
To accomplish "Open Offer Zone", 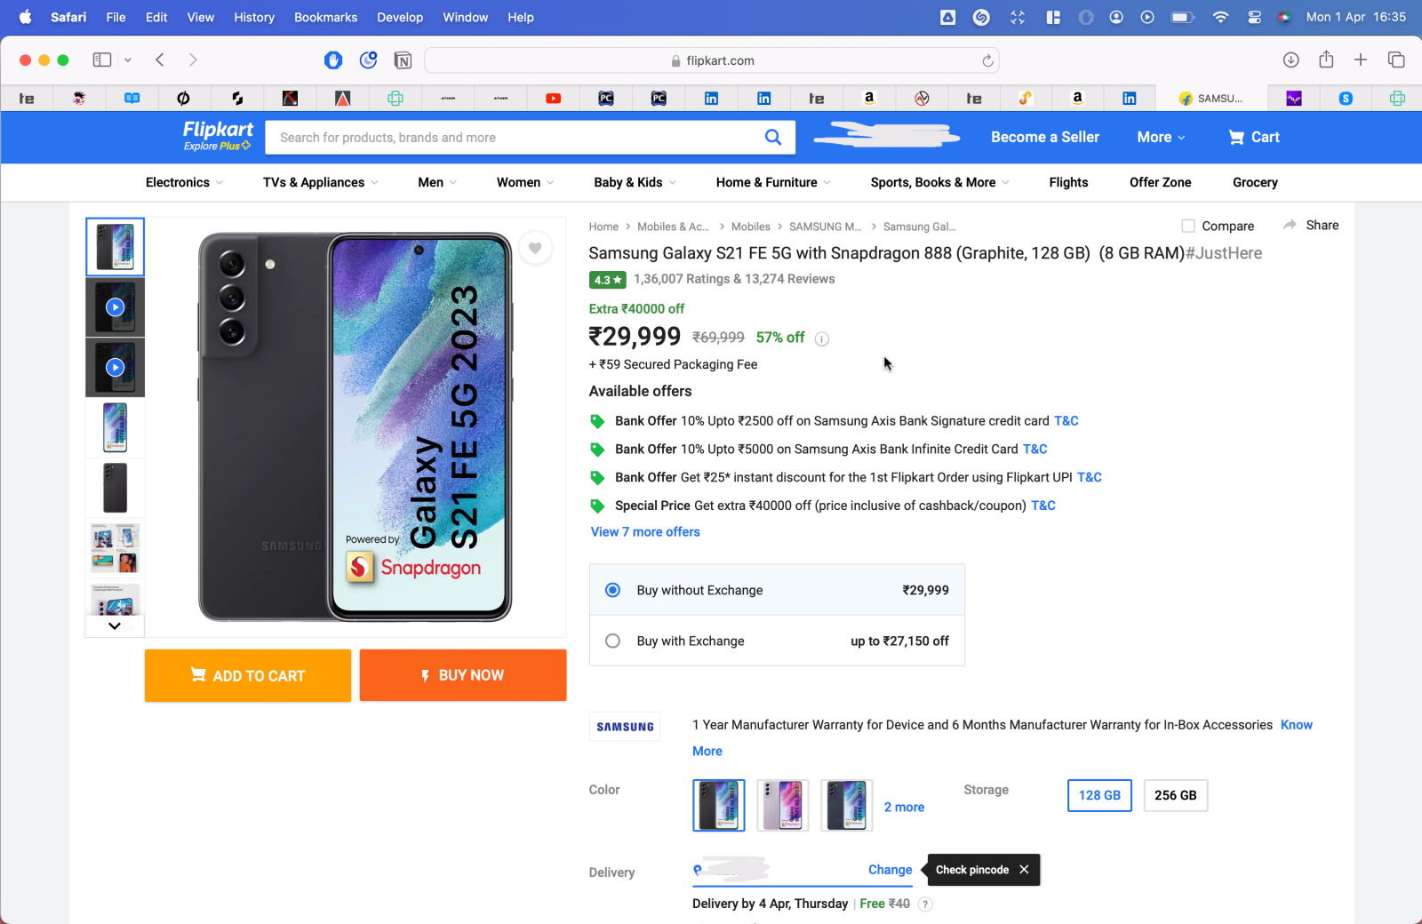I will (x=1160, y=182).
